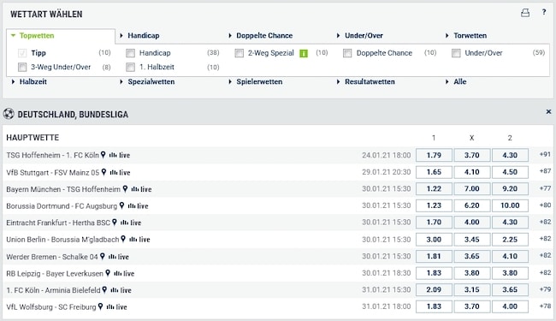556x321 pixels.
Task: Expand the Under/Over category header
Action: pos(360,35)
